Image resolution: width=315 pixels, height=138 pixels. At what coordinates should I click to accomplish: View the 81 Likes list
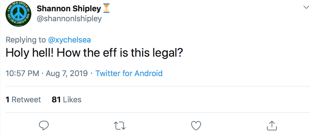[x=66, y=99]
